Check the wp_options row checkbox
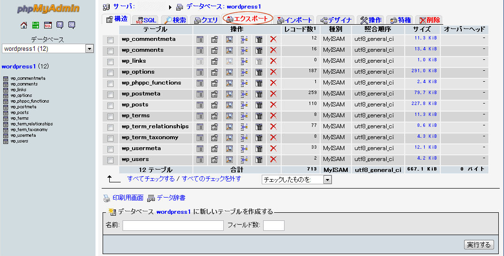The width and height of the screenshot is (504, 256). pyautogui.click(x=111, y=73)
